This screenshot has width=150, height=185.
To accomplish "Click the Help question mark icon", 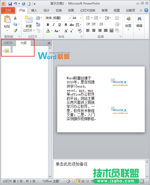I will (x=146, y=10).
